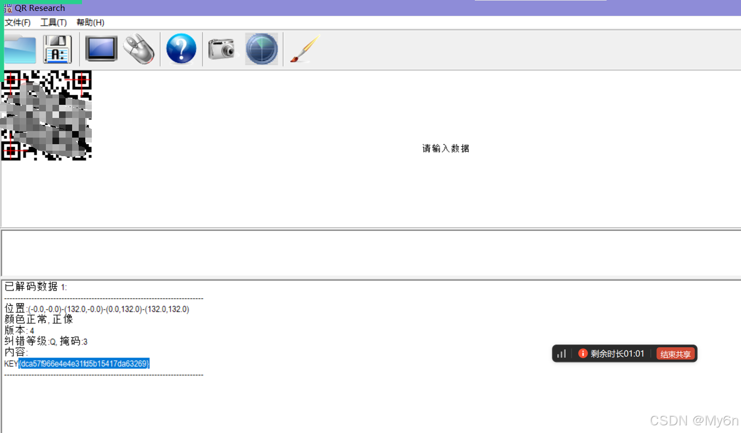This screenshot has width=741, height=433.
Task: Click the 剩余时长01:01 timer text
Action: point(617,354)
